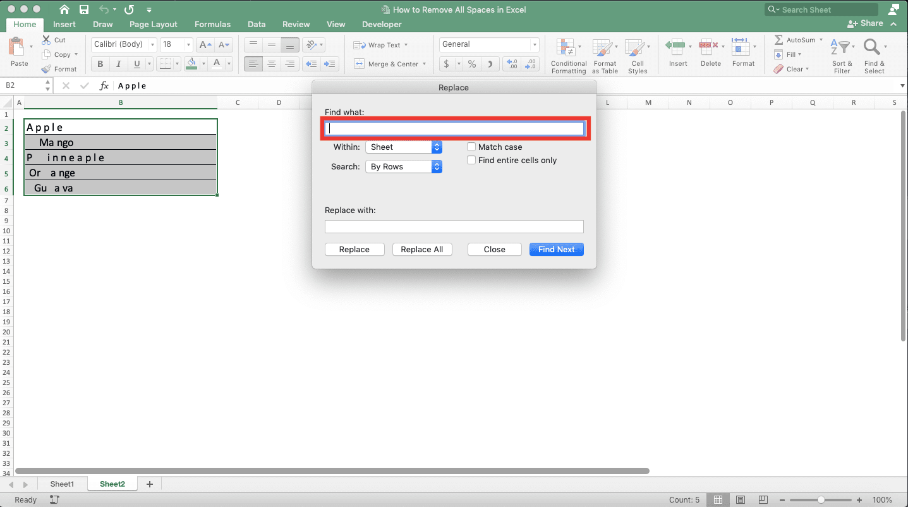Decrease decimal places
This screenshot has width=908, height=507.
click(x=531, y=64)
